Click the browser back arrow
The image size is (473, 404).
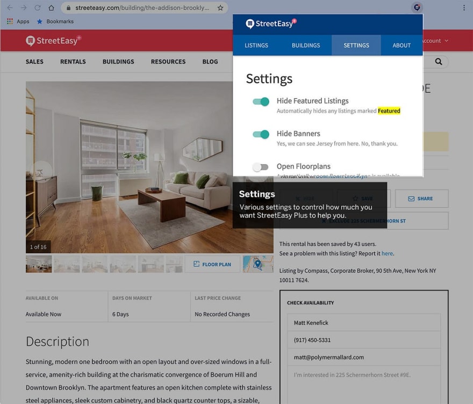pyautogui.click(x=10, y=8)
